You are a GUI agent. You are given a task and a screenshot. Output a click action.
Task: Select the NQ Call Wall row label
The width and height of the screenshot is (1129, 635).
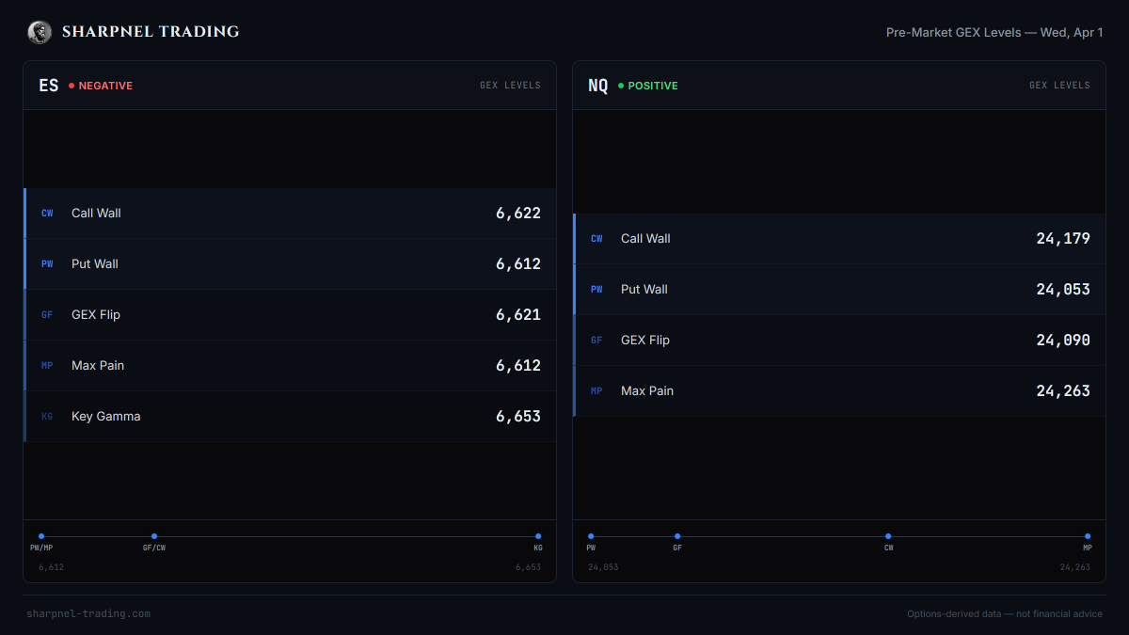[x=645, y=239]
